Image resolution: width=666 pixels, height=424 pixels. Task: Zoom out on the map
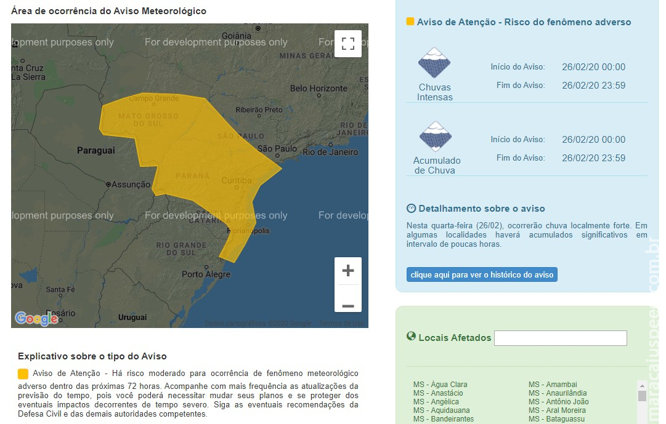point(348,305)
